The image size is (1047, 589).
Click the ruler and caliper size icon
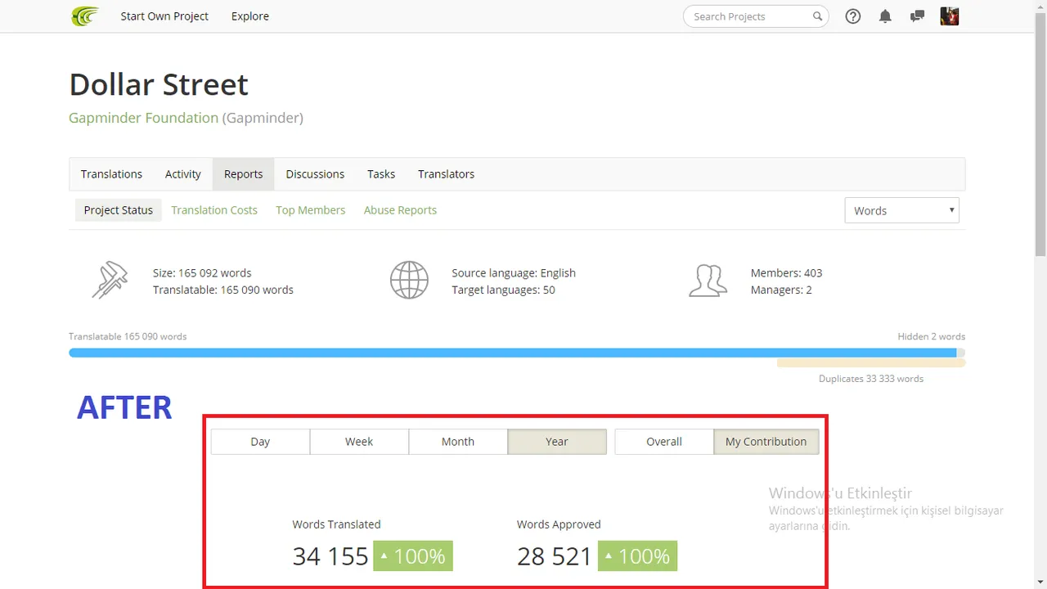click(110, 281)
